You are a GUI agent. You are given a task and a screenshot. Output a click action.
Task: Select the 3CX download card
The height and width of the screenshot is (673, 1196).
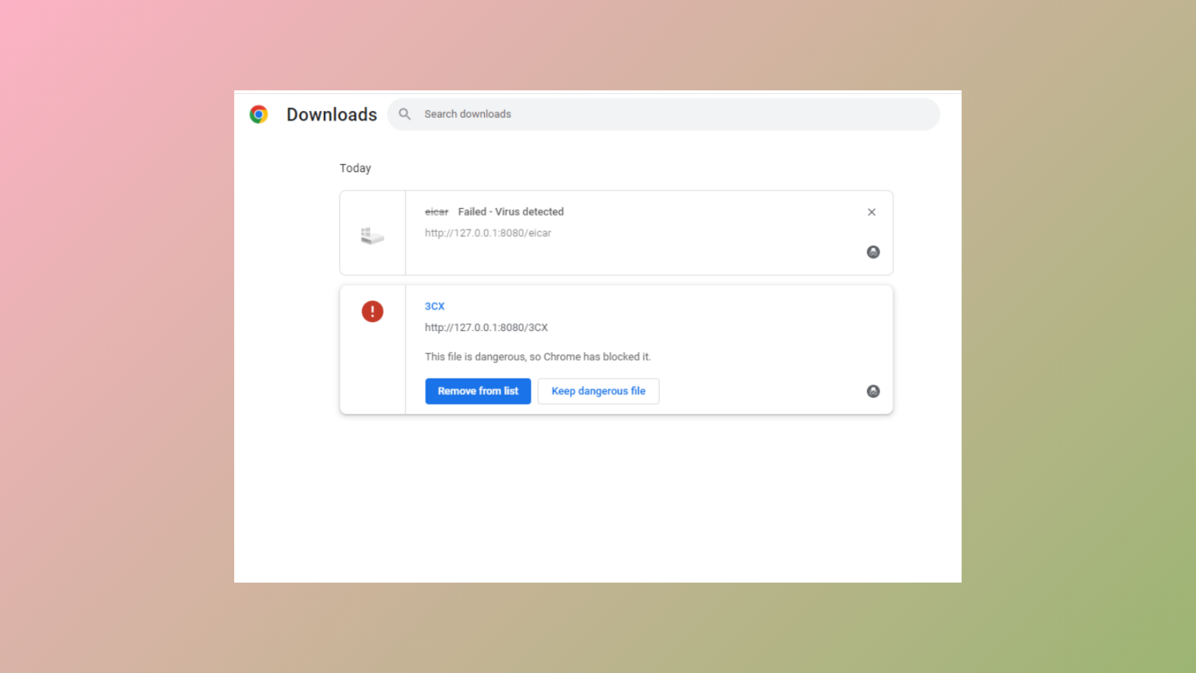coord(747,349)
